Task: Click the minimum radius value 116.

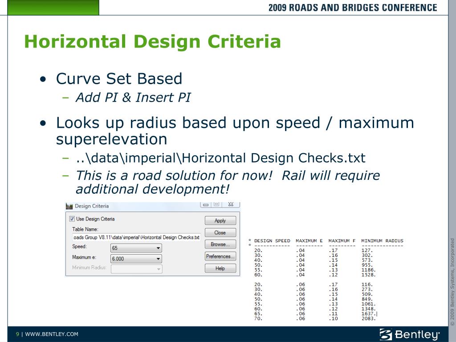Action: (367, 285)
